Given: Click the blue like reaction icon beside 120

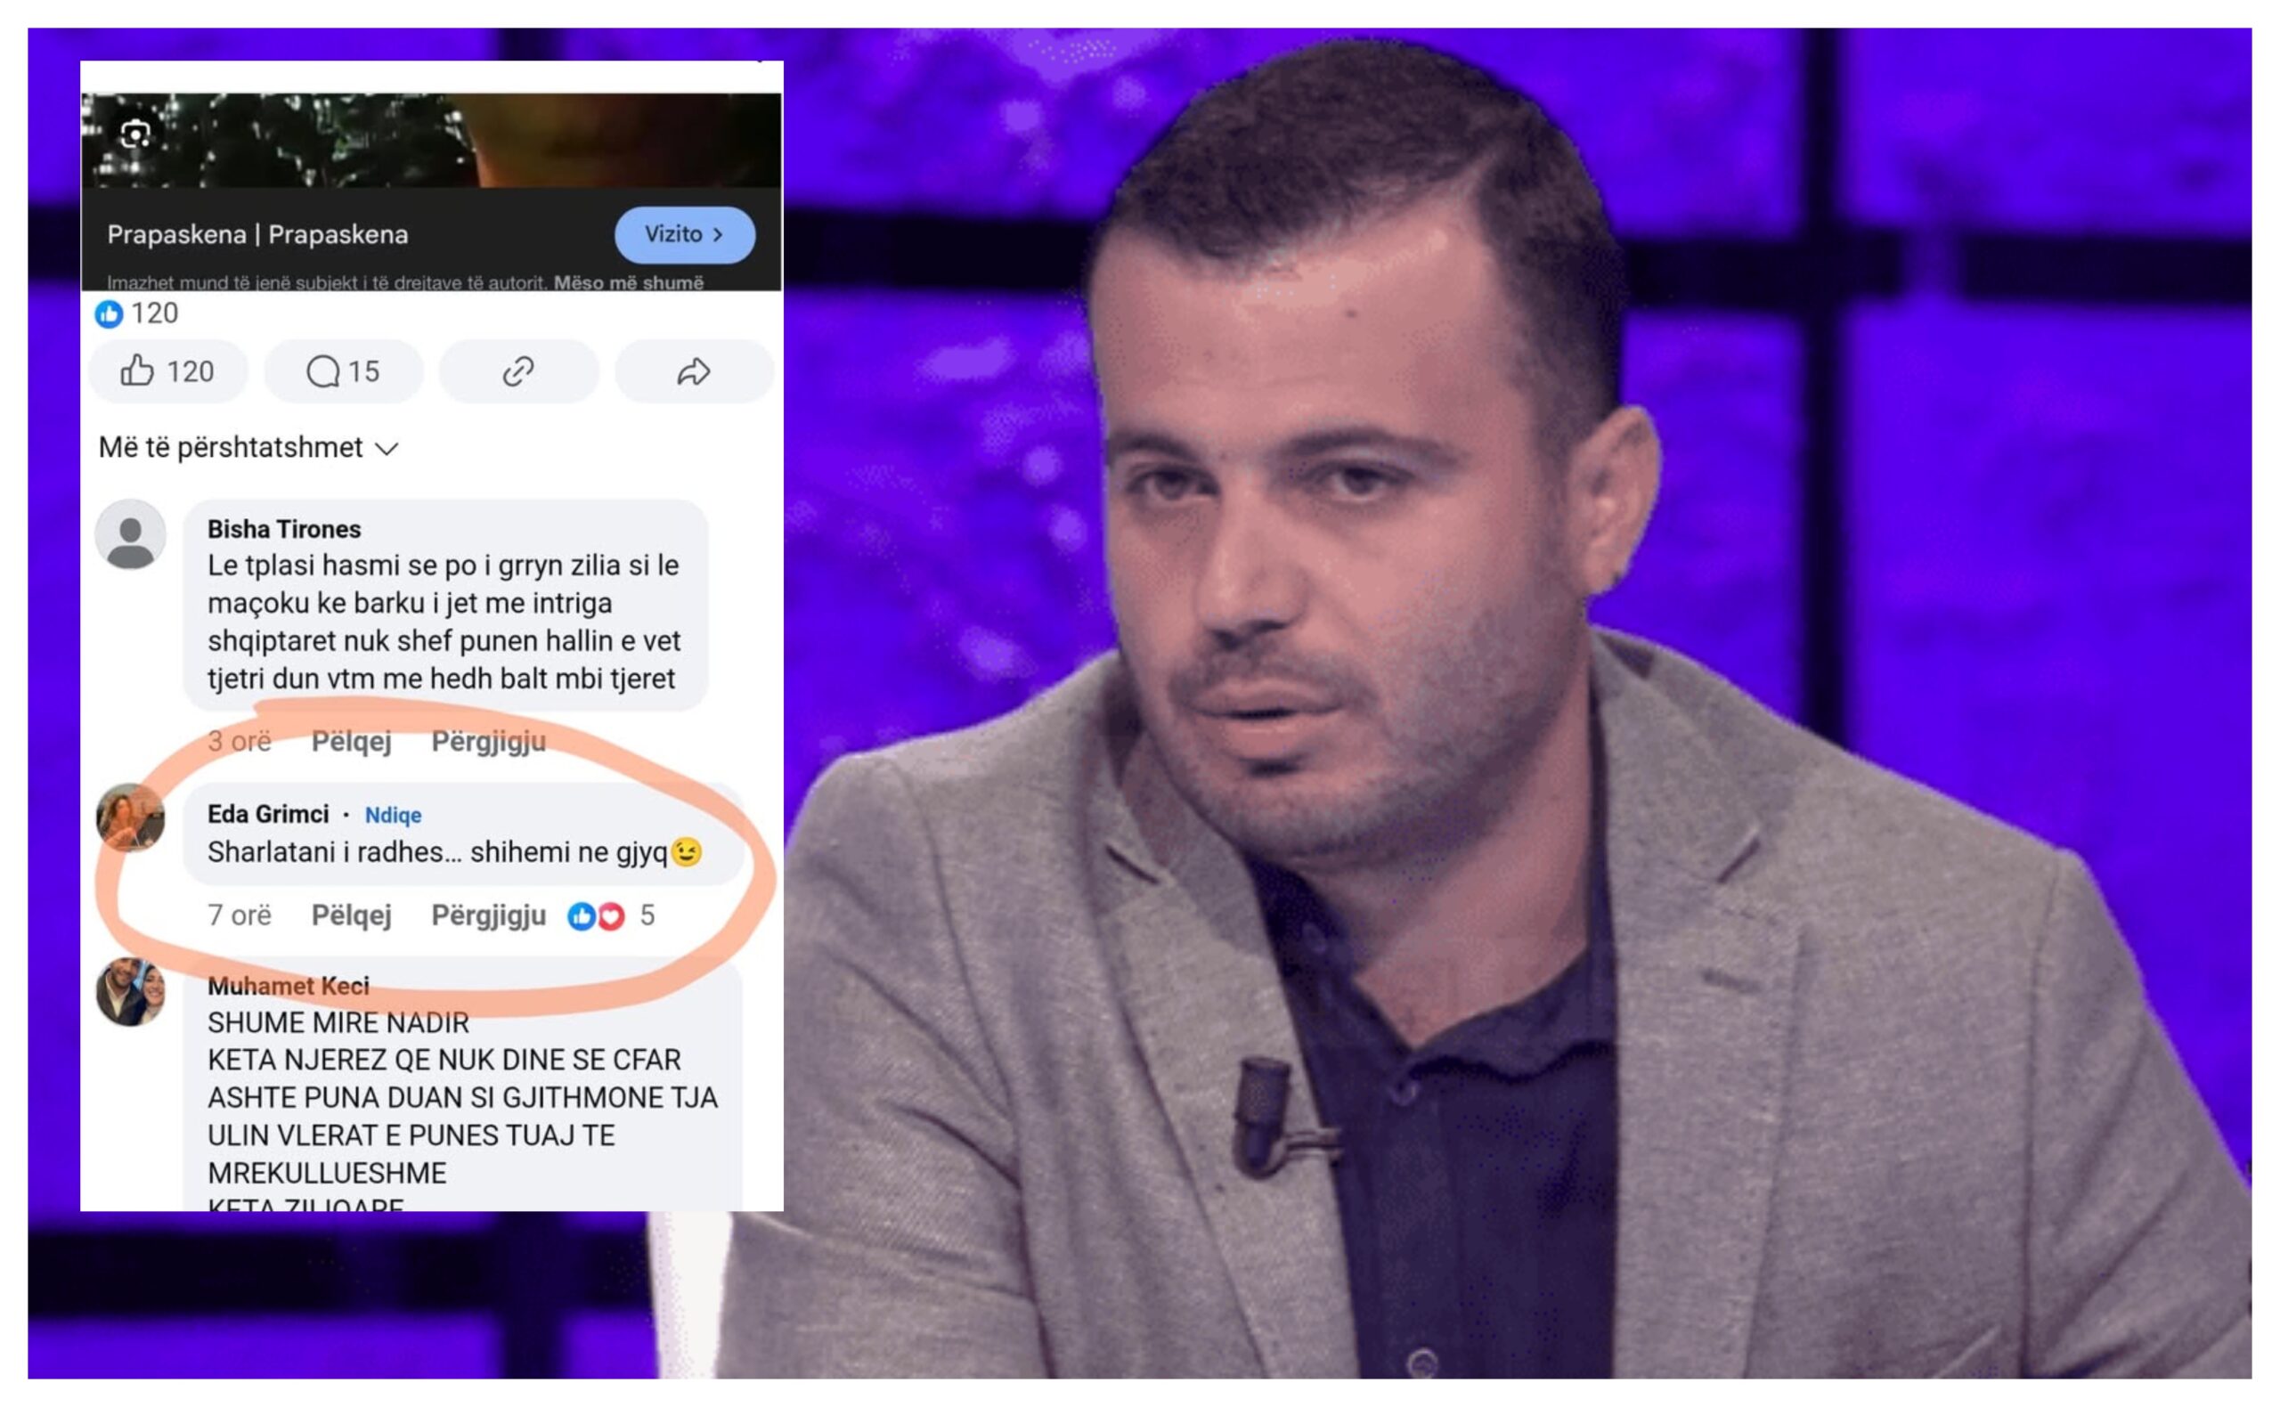Looking at the screenshot, I should click(109, 313).
